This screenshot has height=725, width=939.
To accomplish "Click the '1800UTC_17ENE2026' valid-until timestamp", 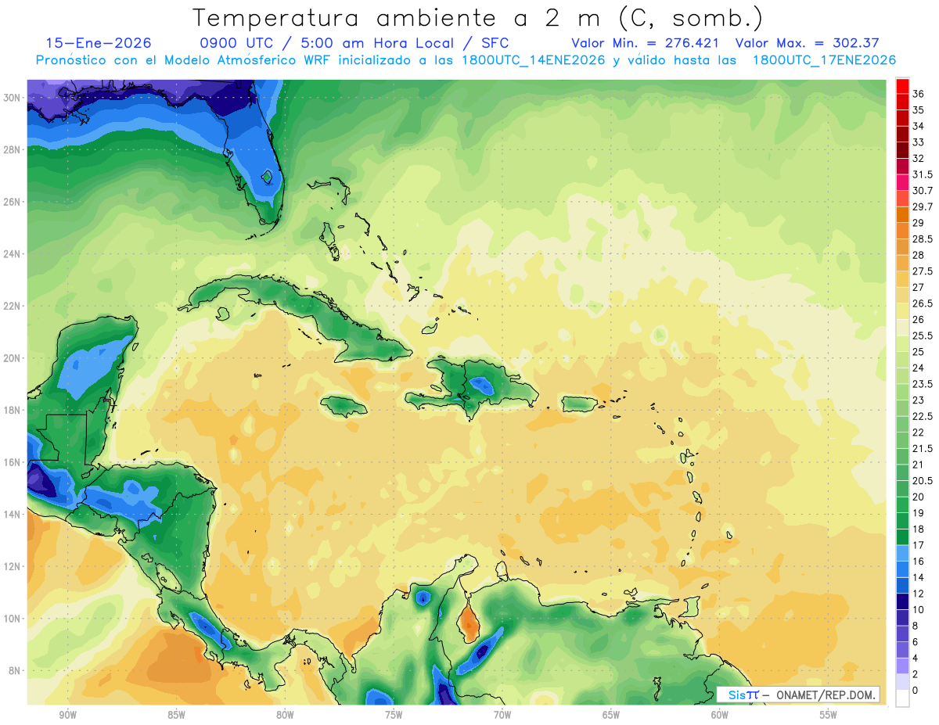I will tap(824, 59).
